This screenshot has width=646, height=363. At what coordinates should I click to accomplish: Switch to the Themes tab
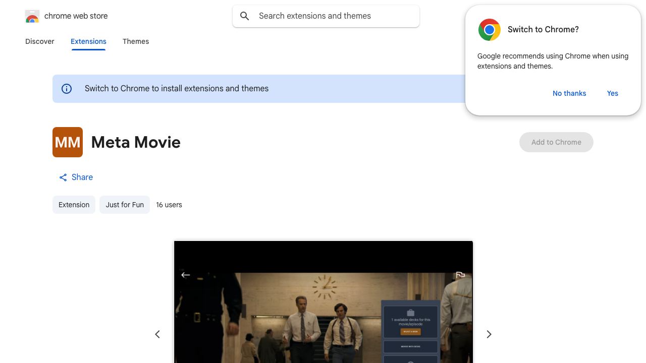136,41
